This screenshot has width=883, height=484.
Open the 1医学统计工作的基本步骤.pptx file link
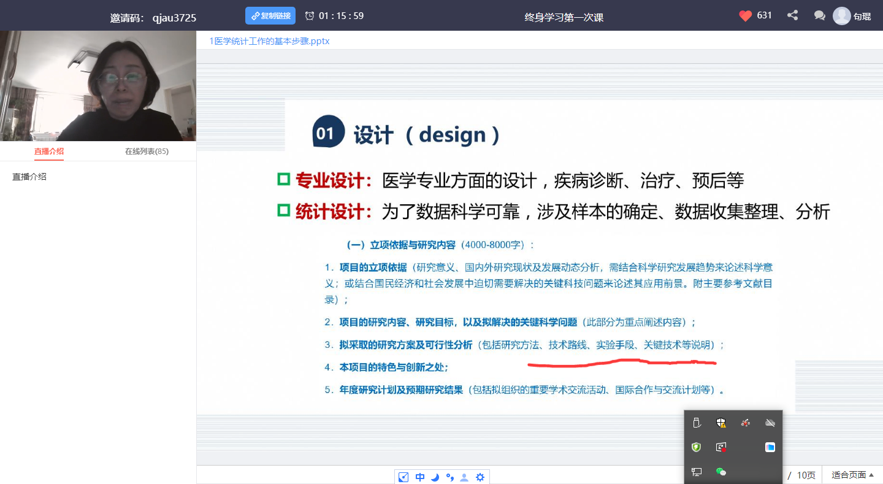[269, 41]
